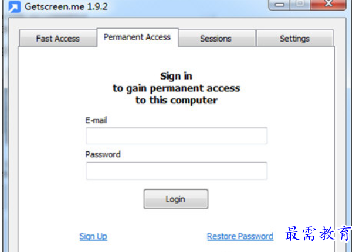Close the Getscreen.me window
The image size is (356, 252).
328,4
